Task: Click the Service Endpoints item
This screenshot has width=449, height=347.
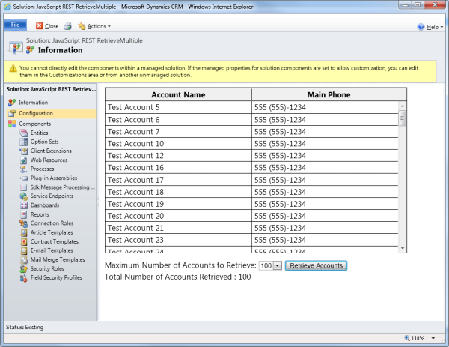Action: 52,196
